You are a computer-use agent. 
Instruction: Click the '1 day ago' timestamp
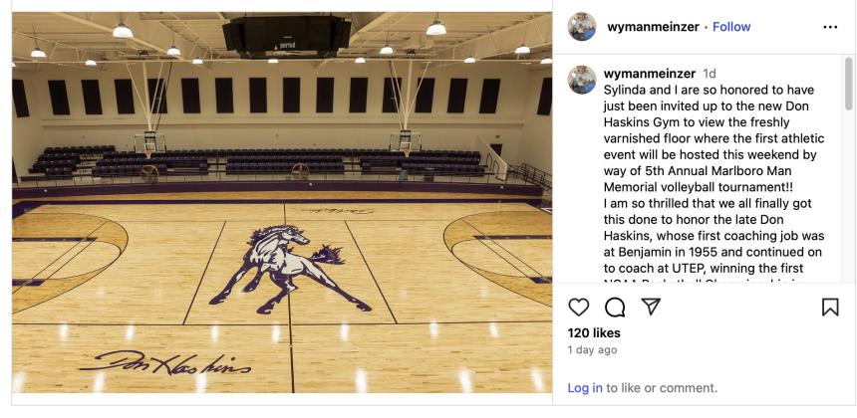pos(592,349)
